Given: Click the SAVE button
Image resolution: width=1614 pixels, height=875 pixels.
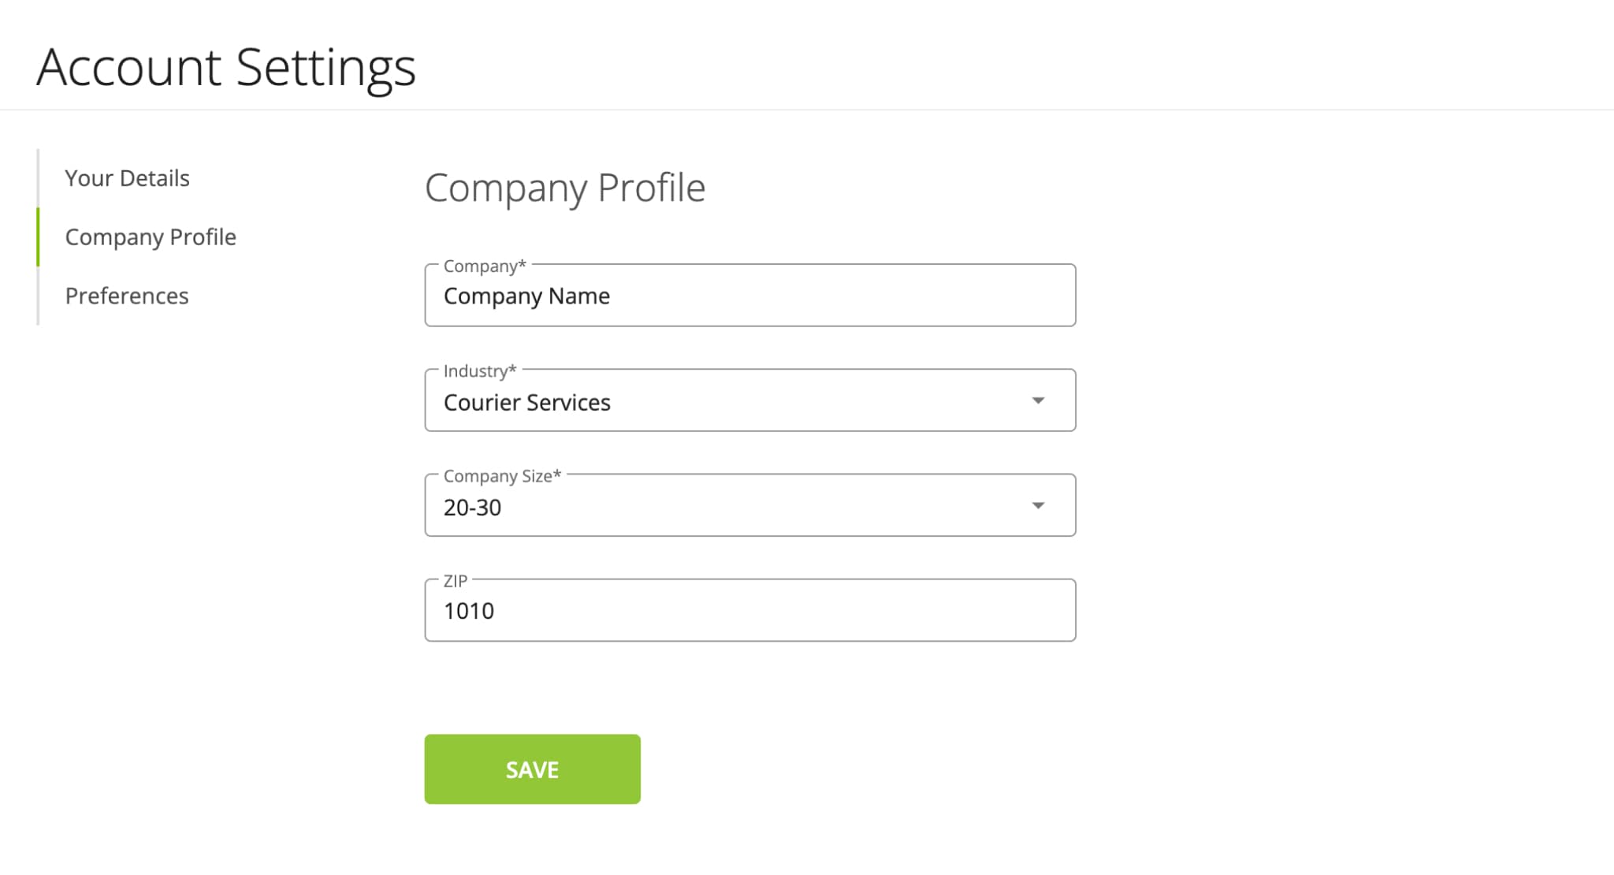Looking at the screenshot, I should pyautogui.click(x=532, y=769).
